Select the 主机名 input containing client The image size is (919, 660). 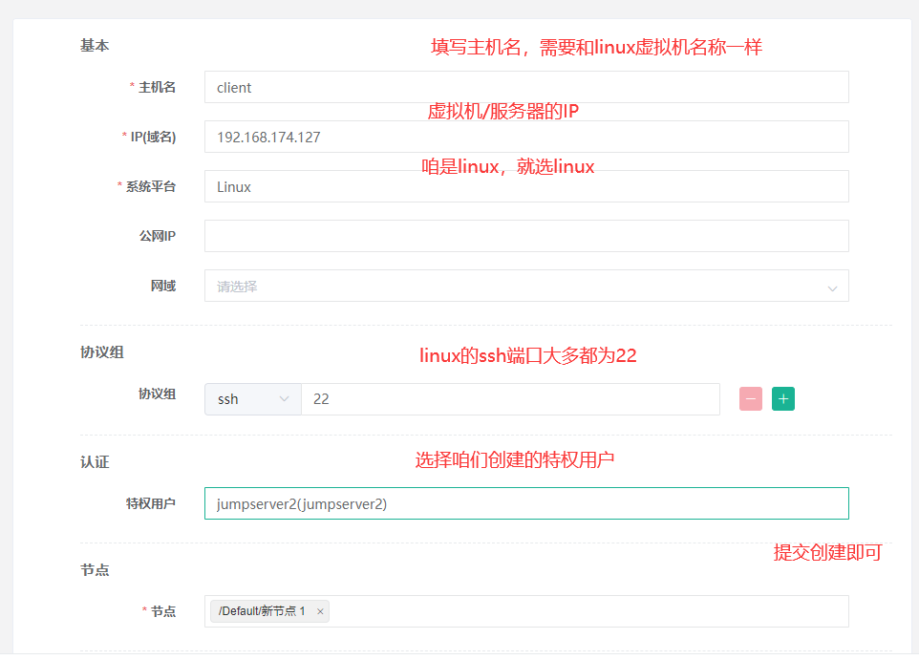pyautogui.click(x=525, y=86)
